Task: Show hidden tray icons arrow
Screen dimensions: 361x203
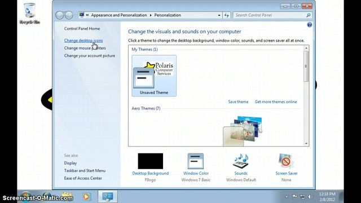Action: pos(287,197)
